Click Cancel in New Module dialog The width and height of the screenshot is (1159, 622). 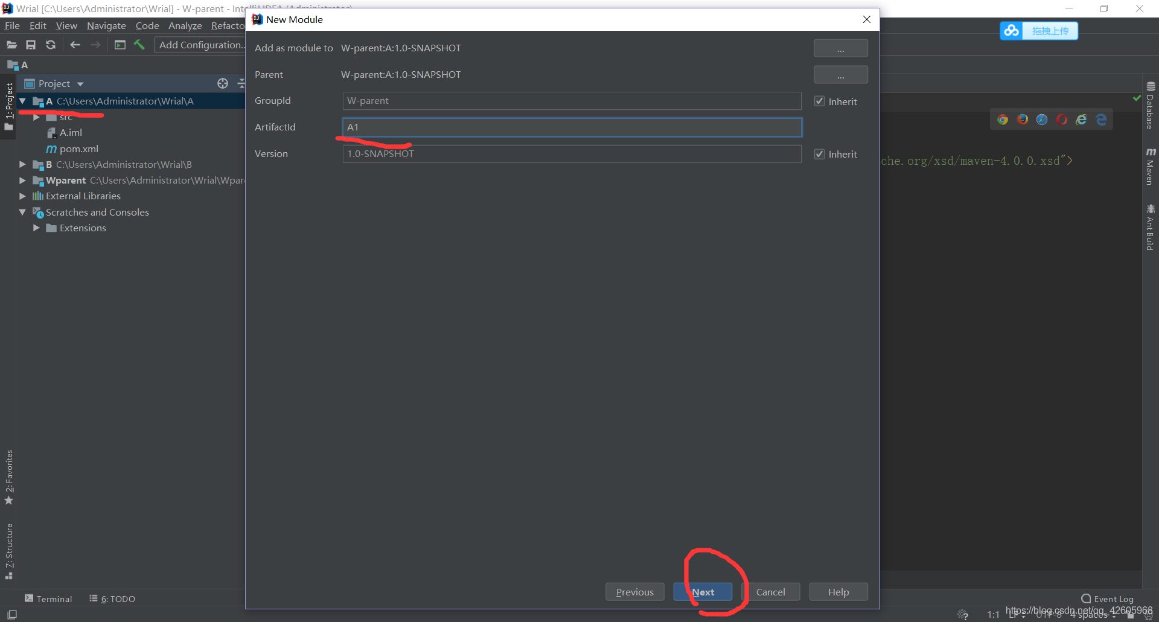(770, 592)
